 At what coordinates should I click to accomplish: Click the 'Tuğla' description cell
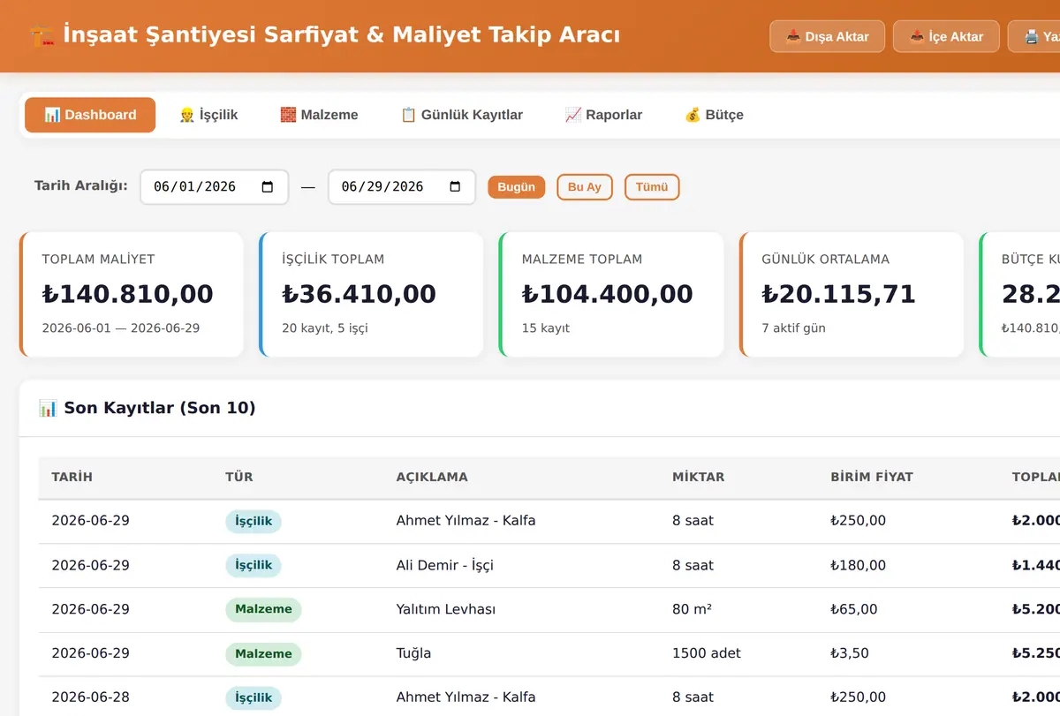click(x=415, y=653)
